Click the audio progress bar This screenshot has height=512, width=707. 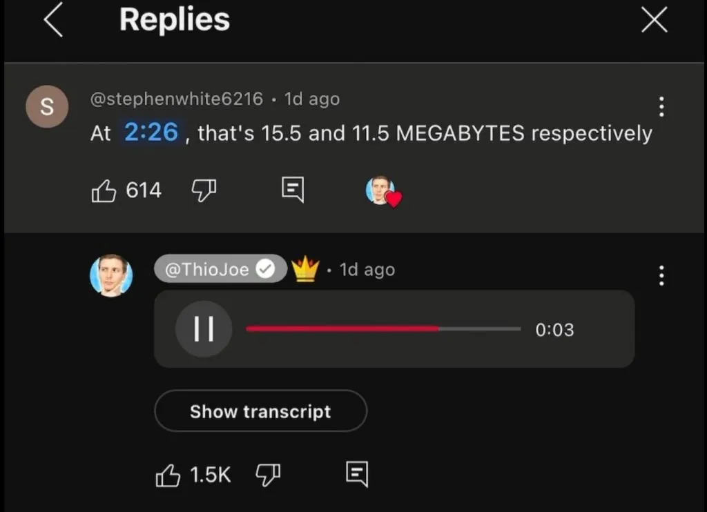pyautogui.click(x=383, y=329)
